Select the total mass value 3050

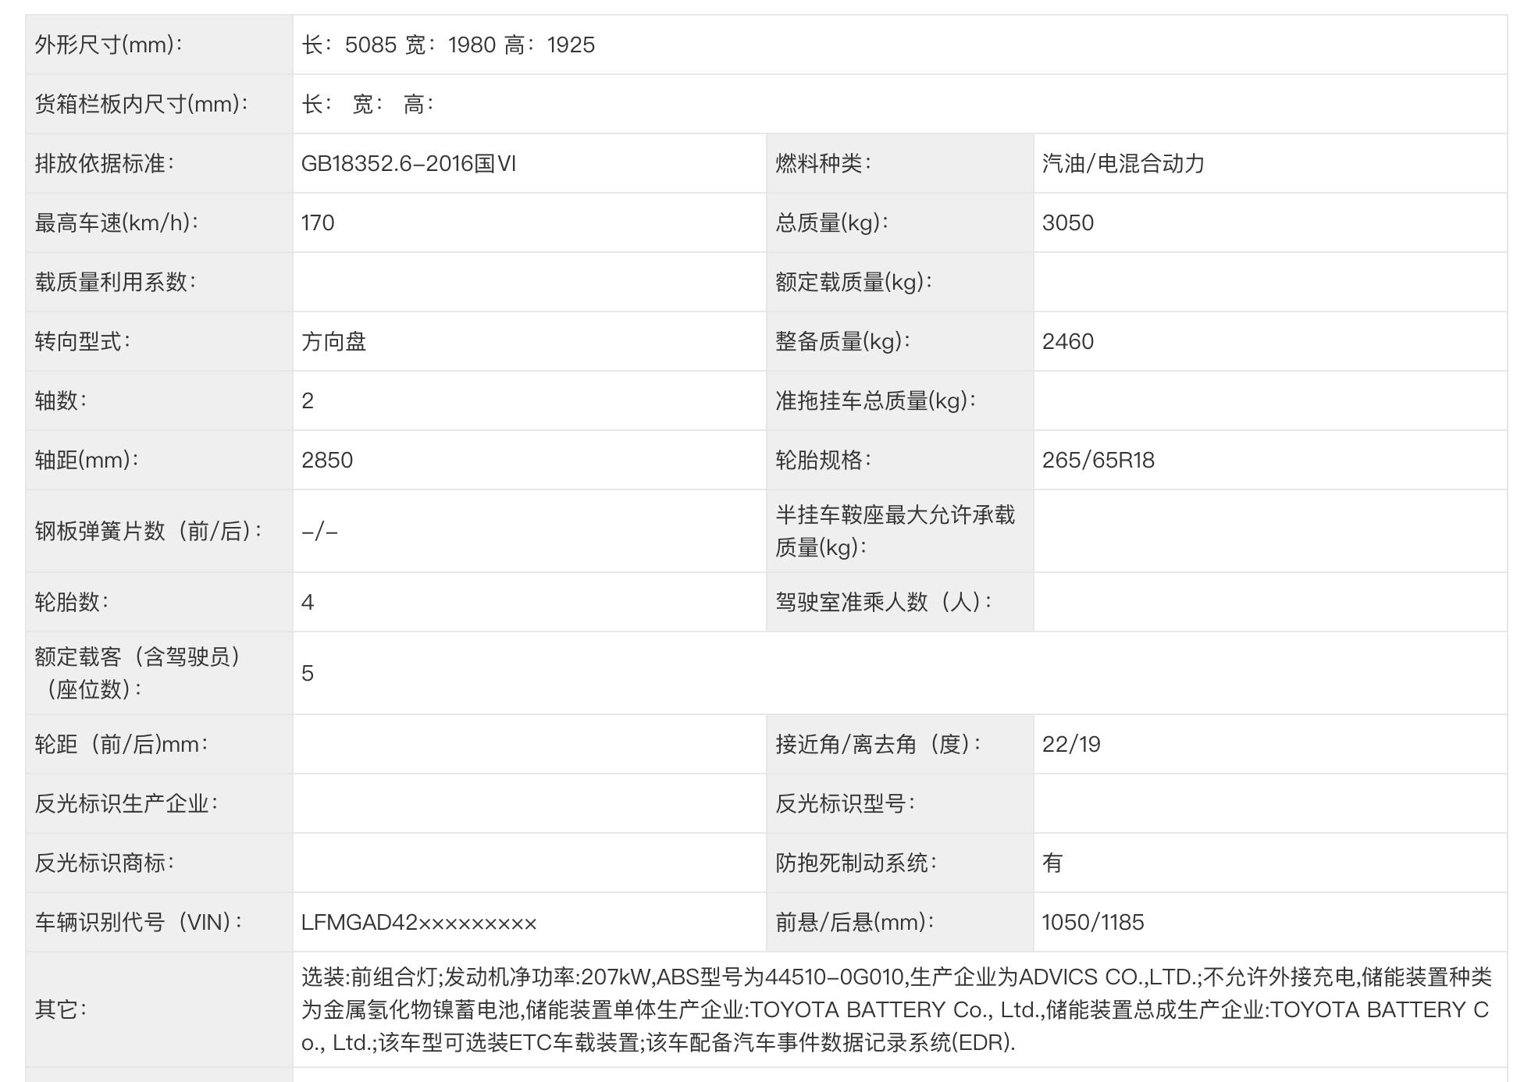click(x=1068, y=222)
